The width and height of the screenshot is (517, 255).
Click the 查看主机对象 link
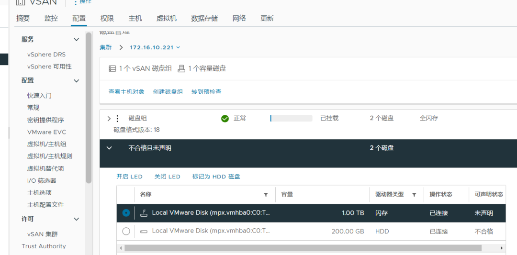point(126,92)
